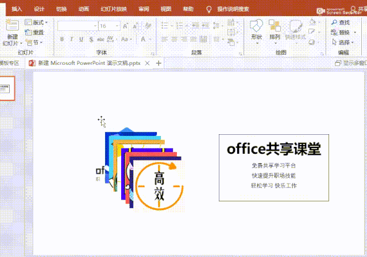This screenshot has height=257, width=367.
Task: Open the Animations (动画) ribbon tab
Action: (x=83, y=9)
